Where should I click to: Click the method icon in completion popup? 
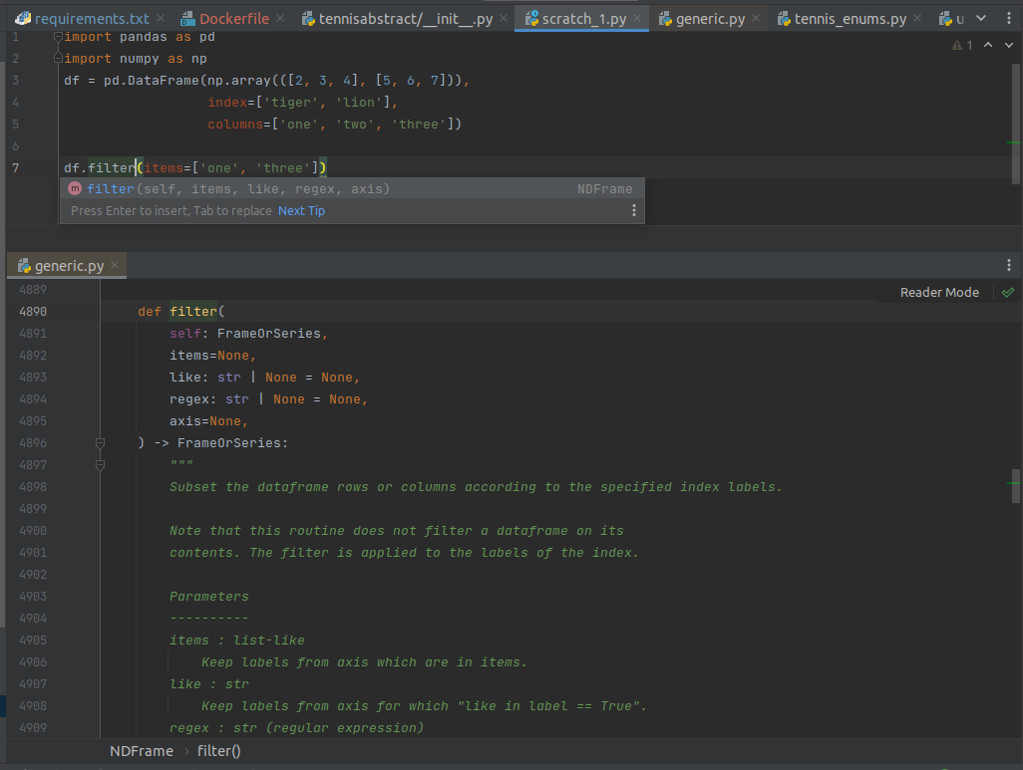tap(75, 188)
